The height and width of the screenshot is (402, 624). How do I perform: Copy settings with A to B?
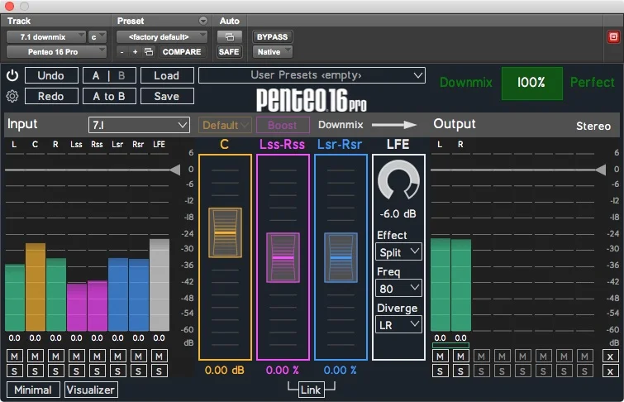tap(109, 97)
